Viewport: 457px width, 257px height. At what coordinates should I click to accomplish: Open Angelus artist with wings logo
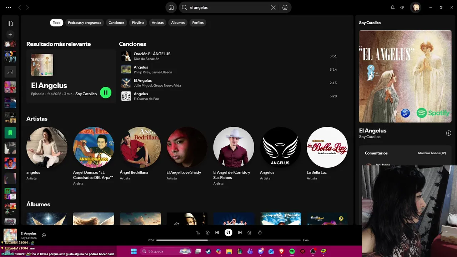pos(281,147)
